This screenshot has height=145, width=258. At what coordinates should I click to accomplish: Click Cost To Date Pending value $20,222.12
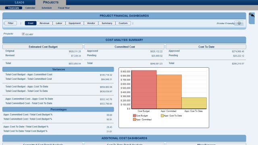click(x=239, y=56)
